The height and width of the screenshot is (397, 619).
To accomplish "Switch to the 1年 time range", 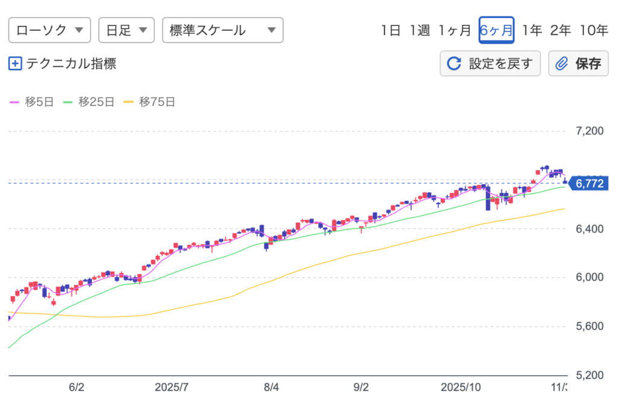I will pyautogui.click(x=532, y=30).
